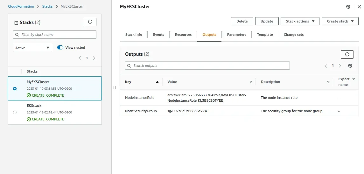This screenshot has height=174, width=364.
Task: Switch to the Resources tab
Action: pos(183,35)
